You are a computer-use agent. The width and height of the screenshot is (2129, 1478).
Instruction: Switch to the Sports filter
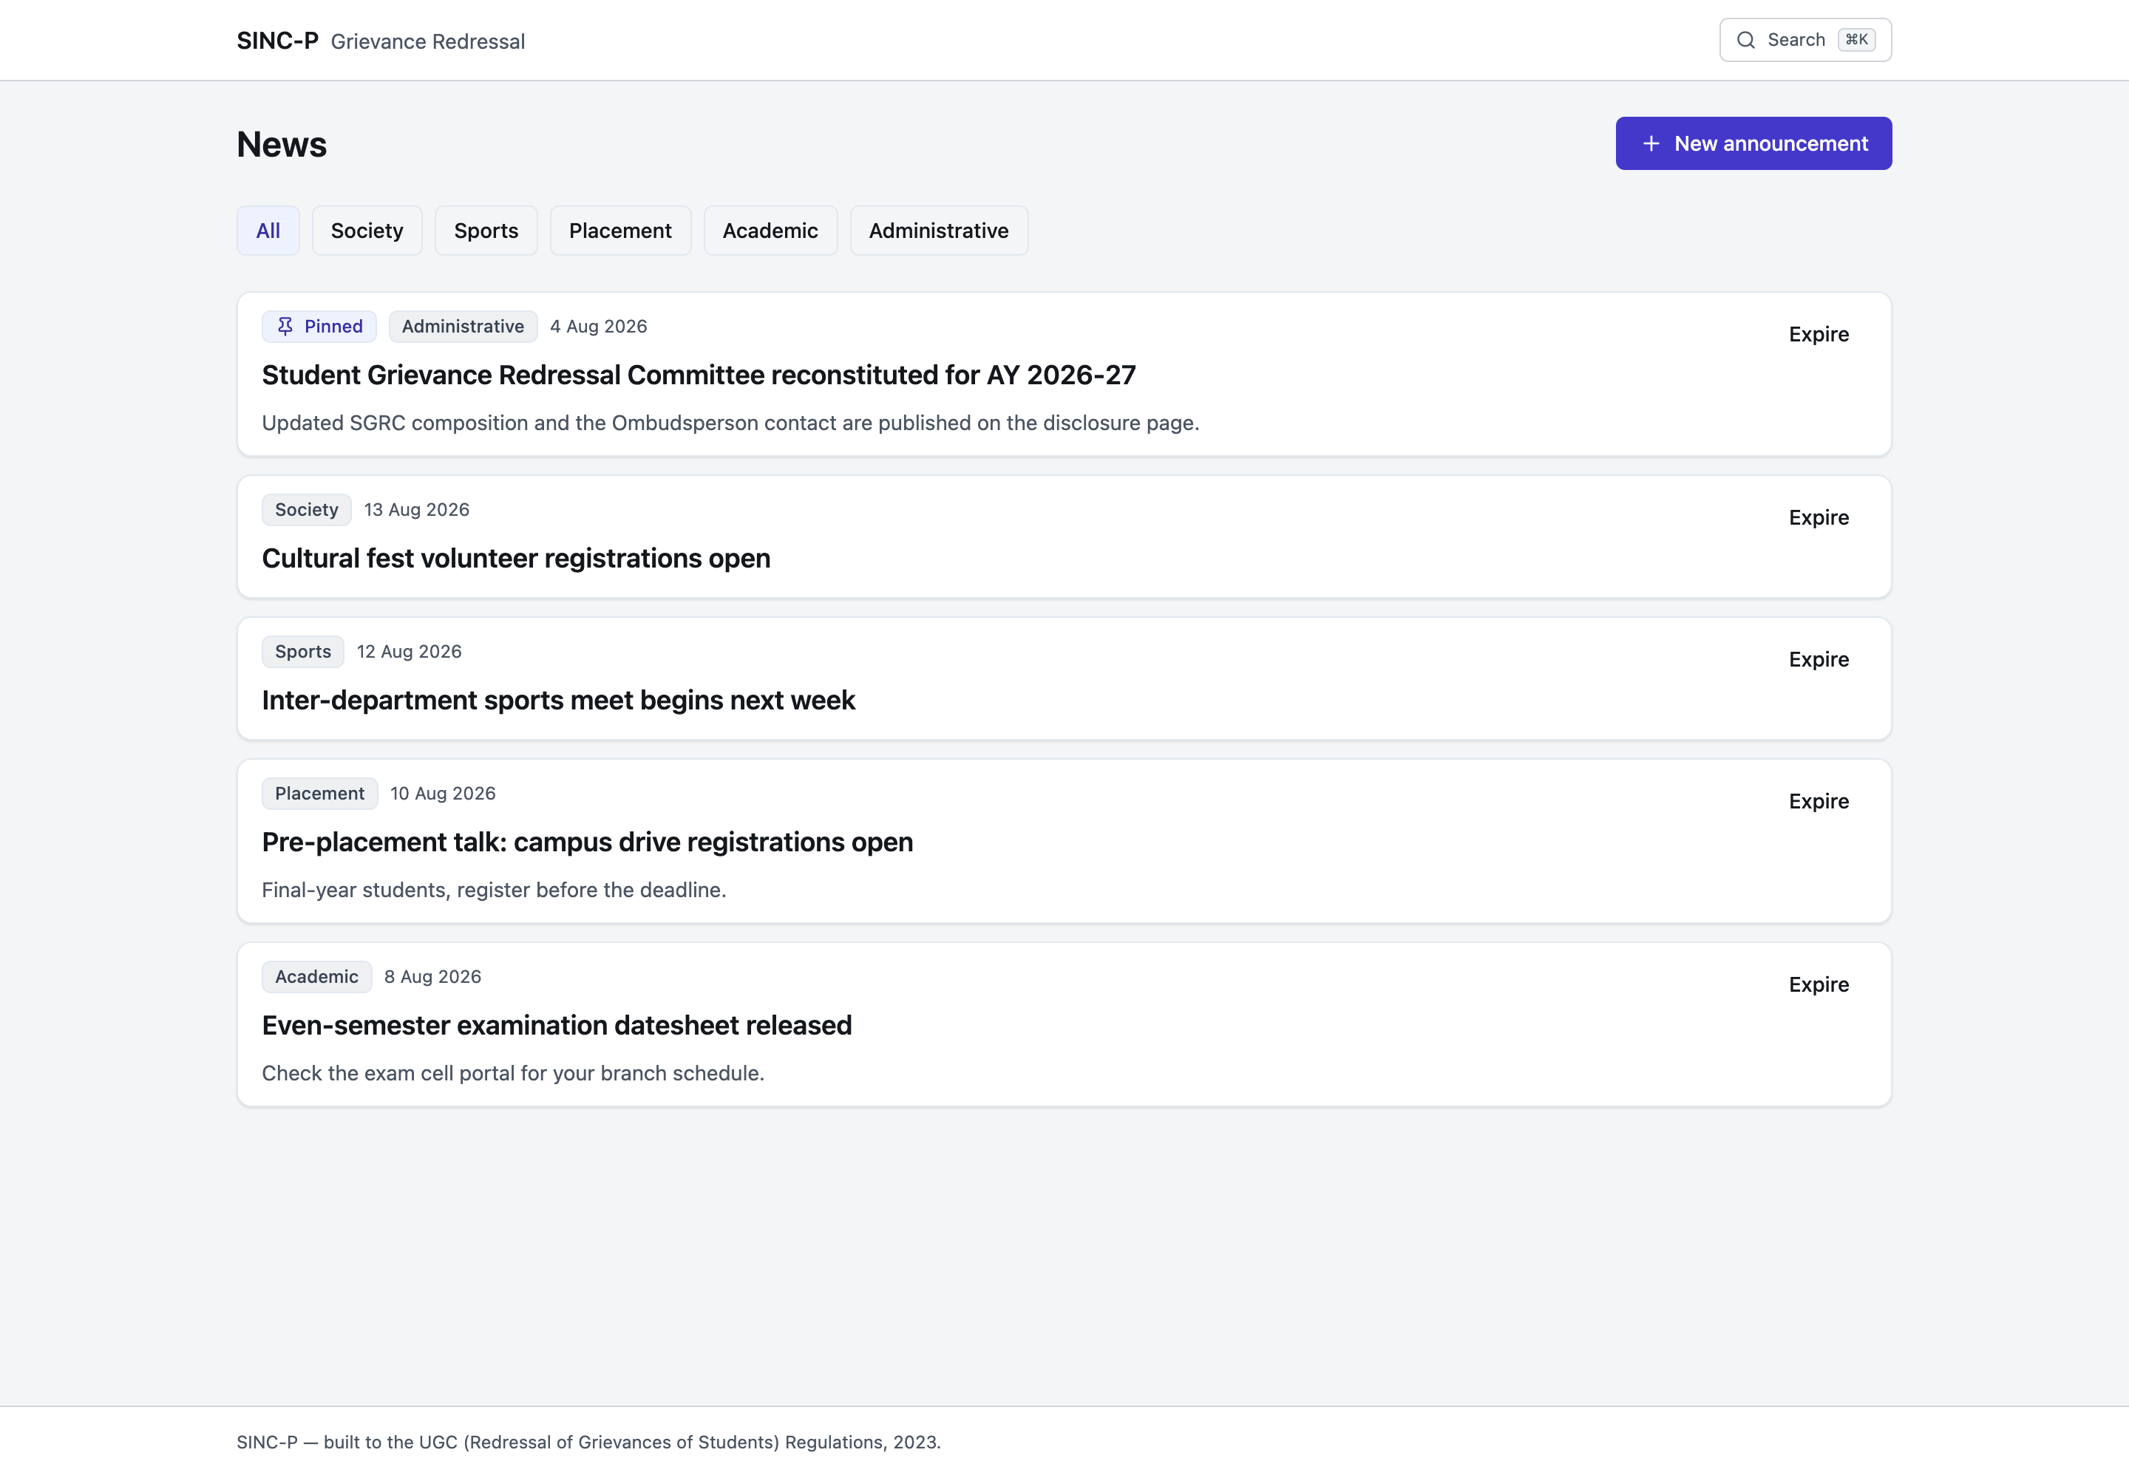(x=486, y=231)
